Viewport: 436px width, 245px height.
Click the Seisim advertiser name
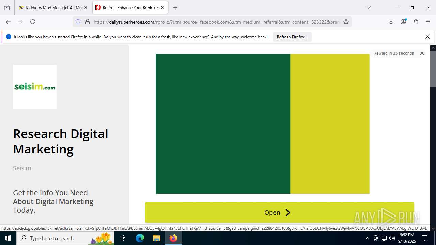[x=22, y=168]
